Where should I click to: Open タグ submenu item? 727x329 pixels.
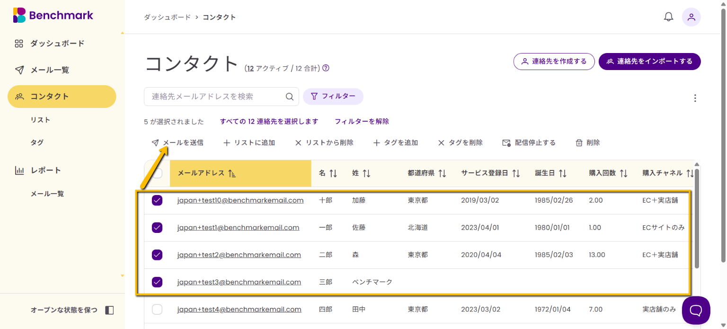[37, 142]
